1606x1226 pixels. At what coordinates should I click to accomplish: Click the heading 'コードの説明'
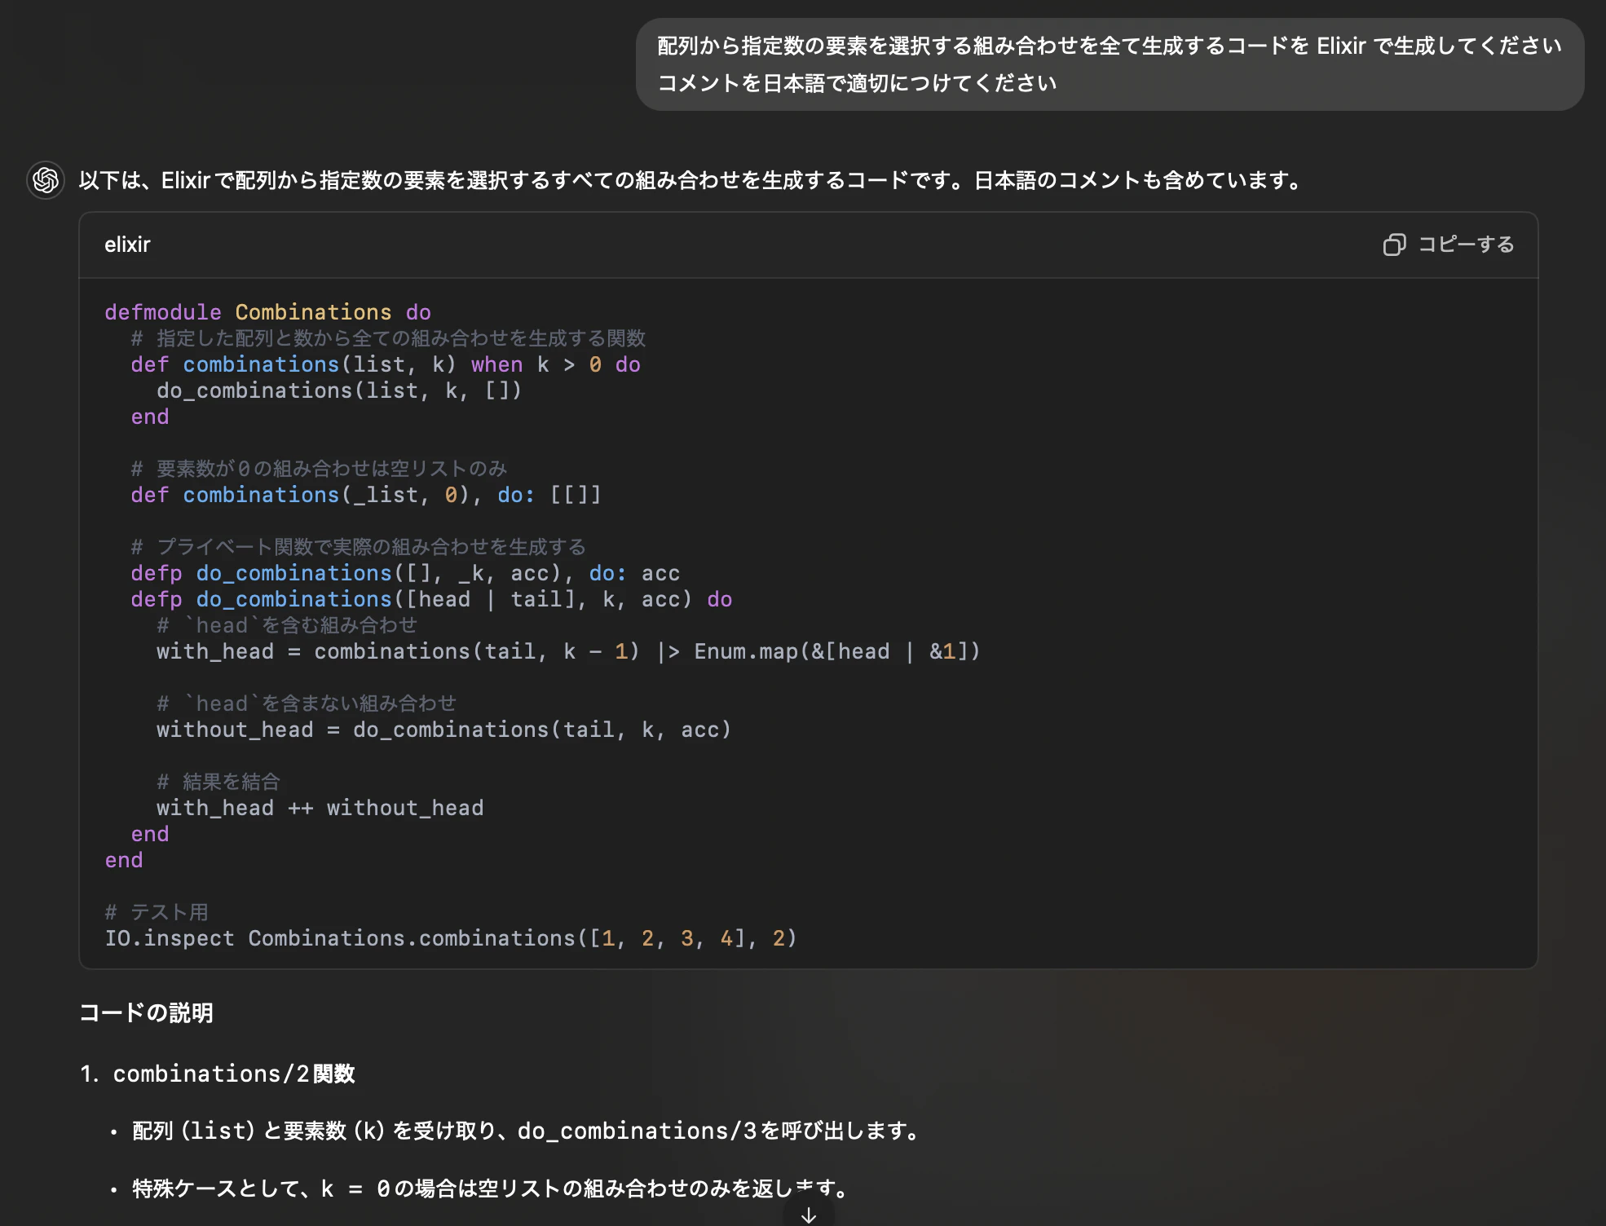(x=147, y=1013)
